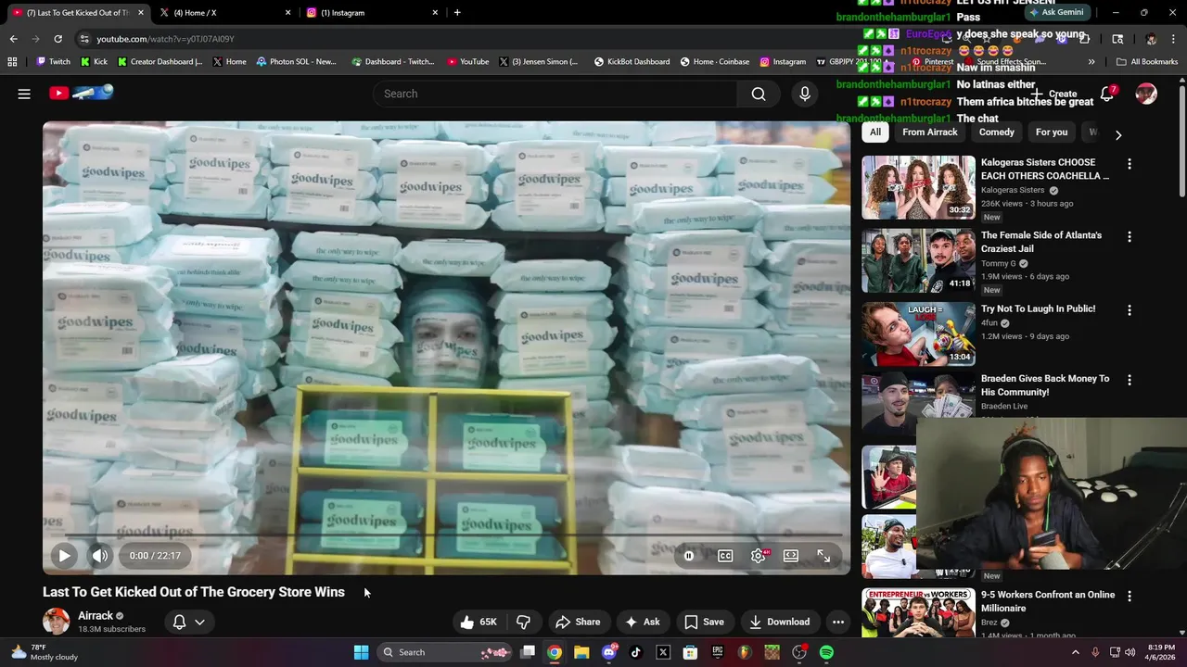
Task: Go to the YouTube home logo
Action: 81,93
